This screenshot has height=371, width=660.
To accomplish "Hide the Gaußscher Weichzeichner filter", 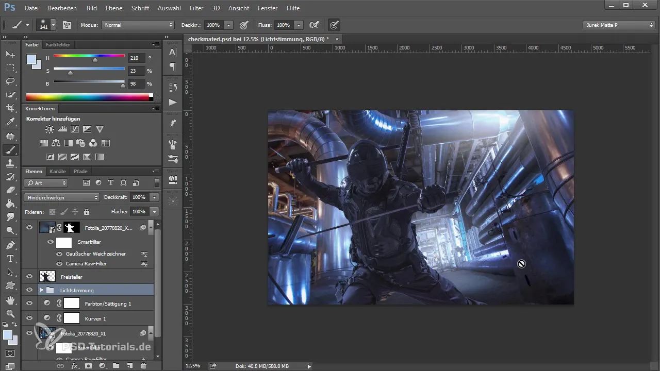I will [x=59, y=254].
